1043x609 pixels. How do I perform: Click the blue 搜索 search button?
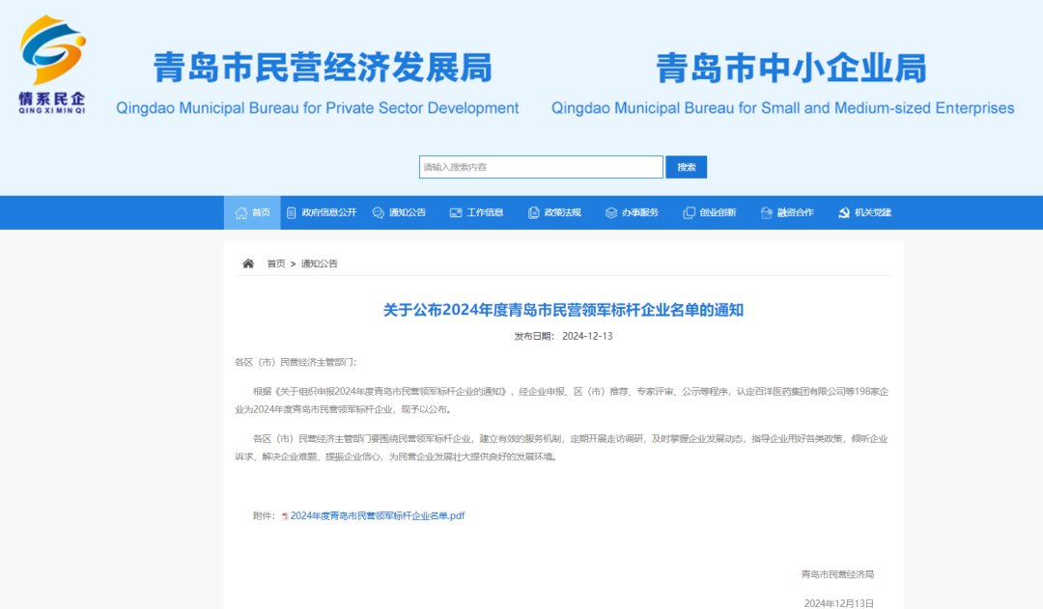pyautogui.click(x=686, y=166)
